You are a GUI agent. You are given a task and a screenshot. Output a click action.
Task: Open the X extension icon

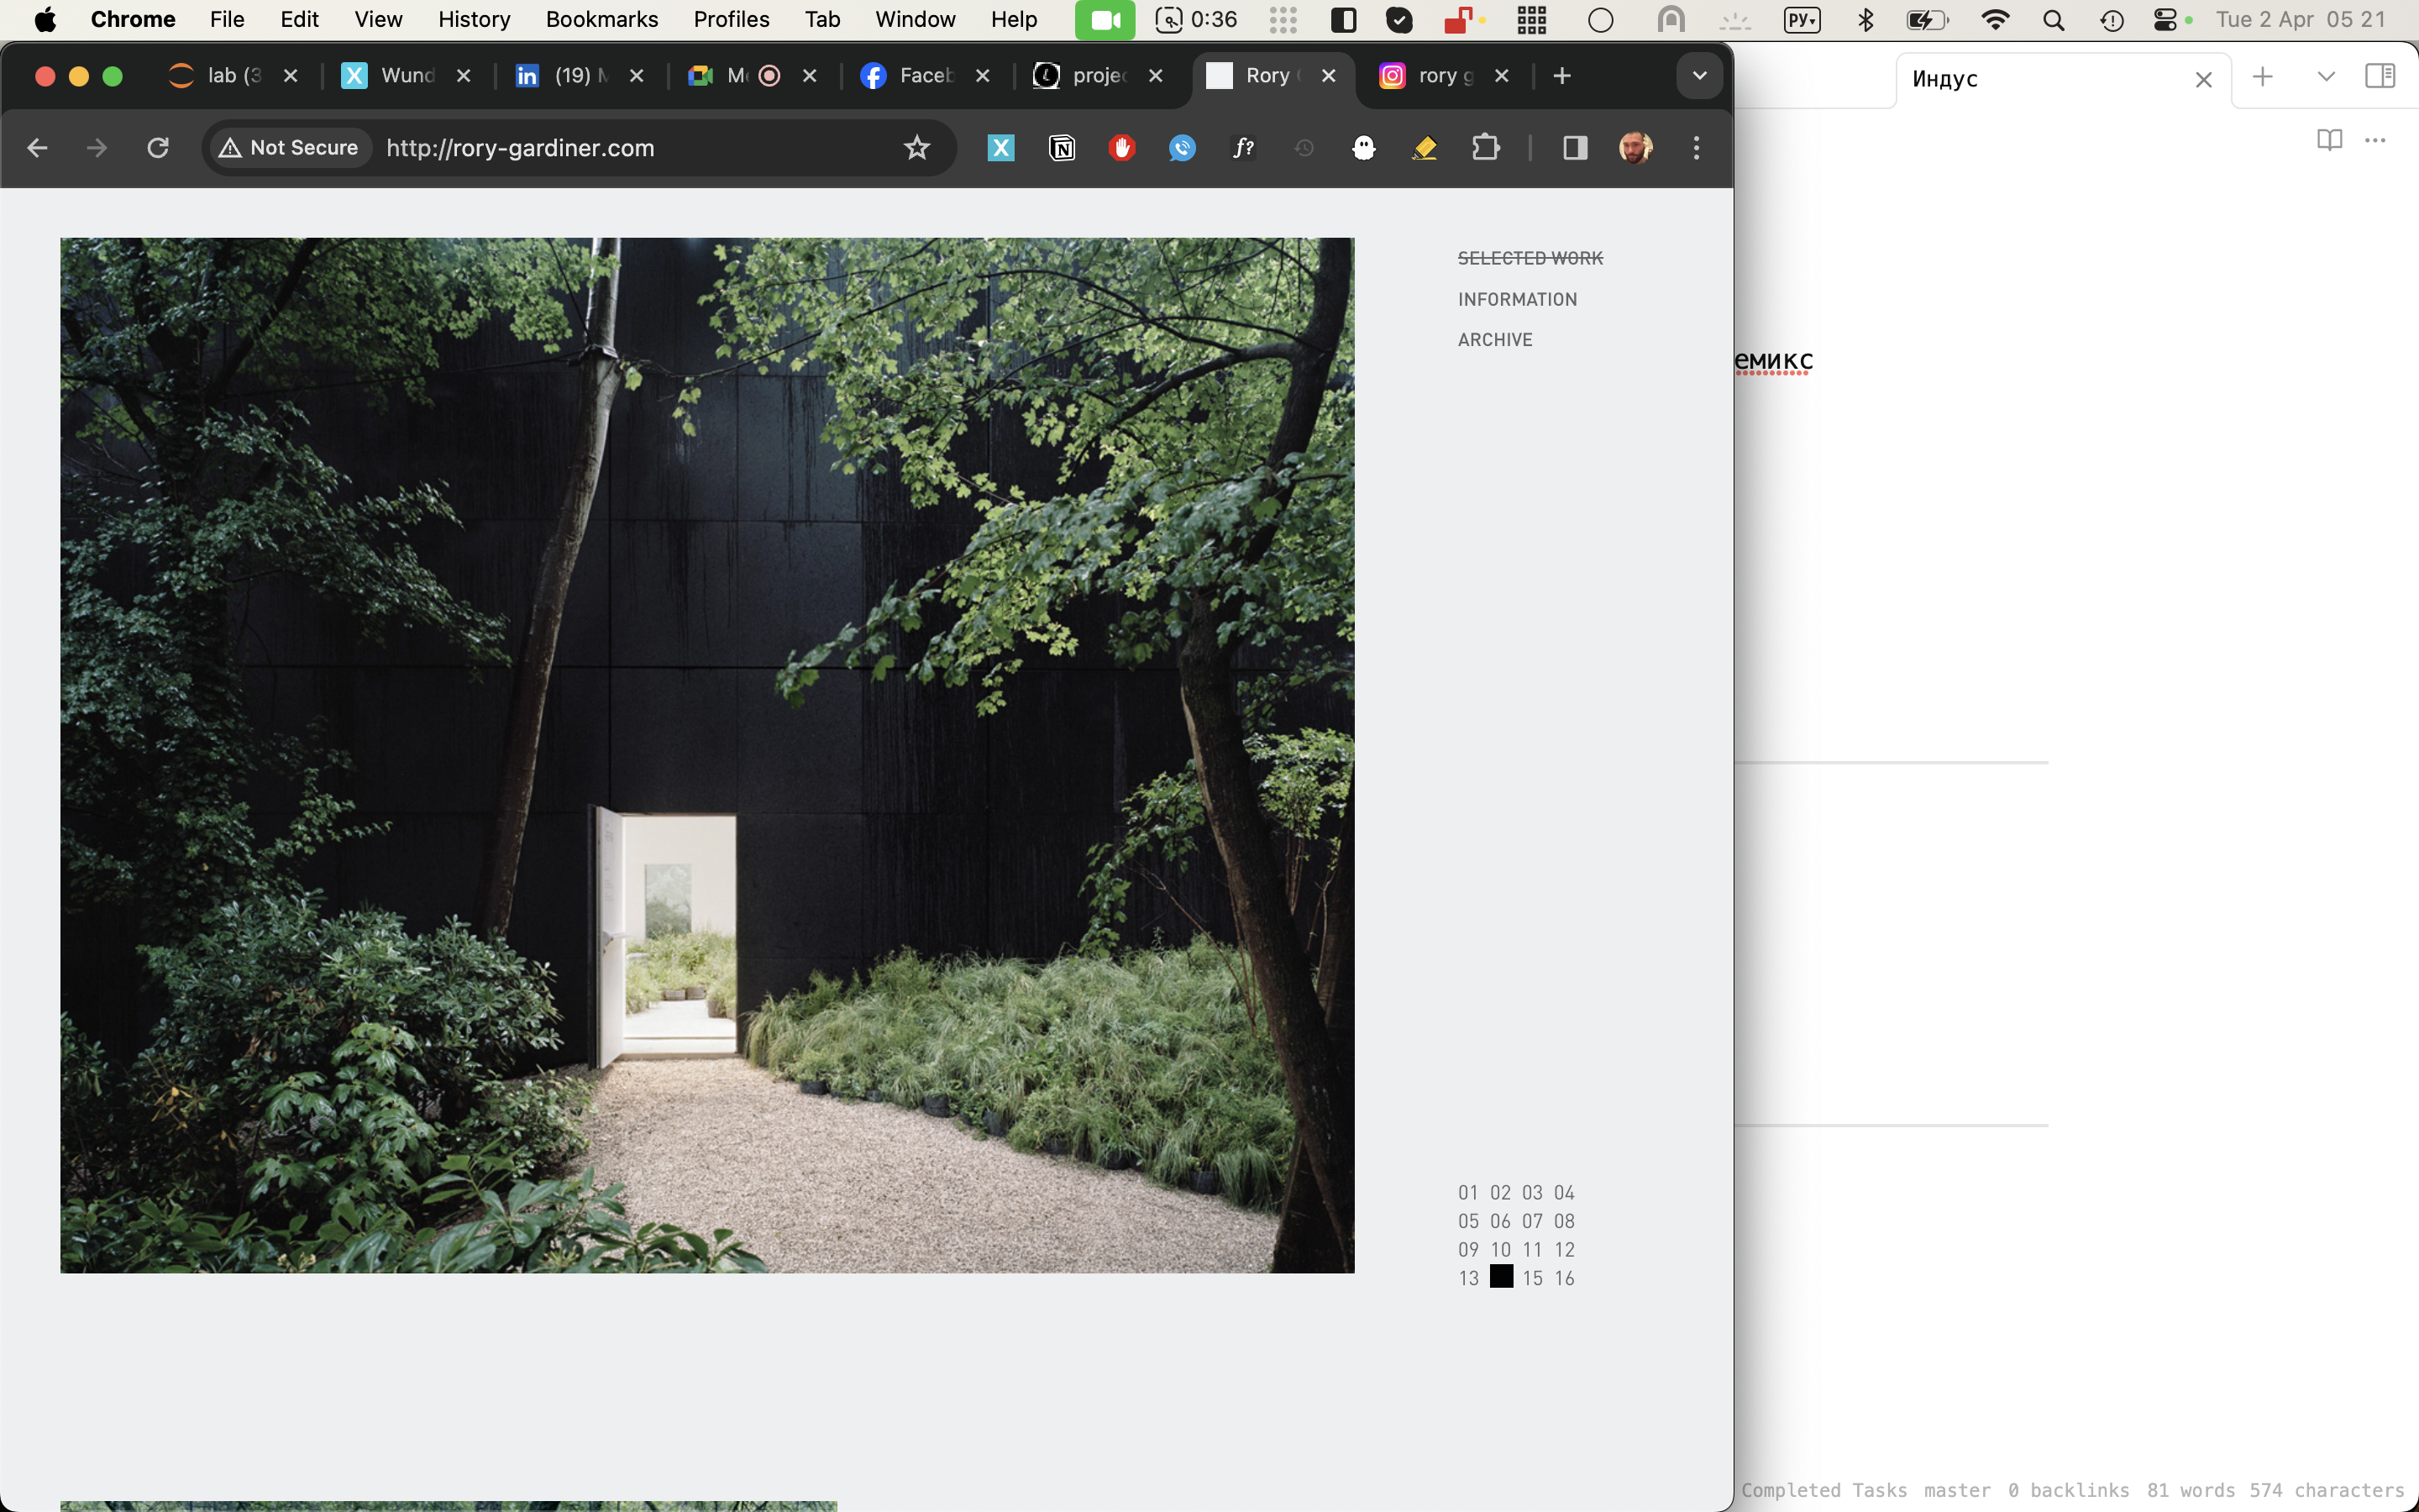pos(1000,148)
